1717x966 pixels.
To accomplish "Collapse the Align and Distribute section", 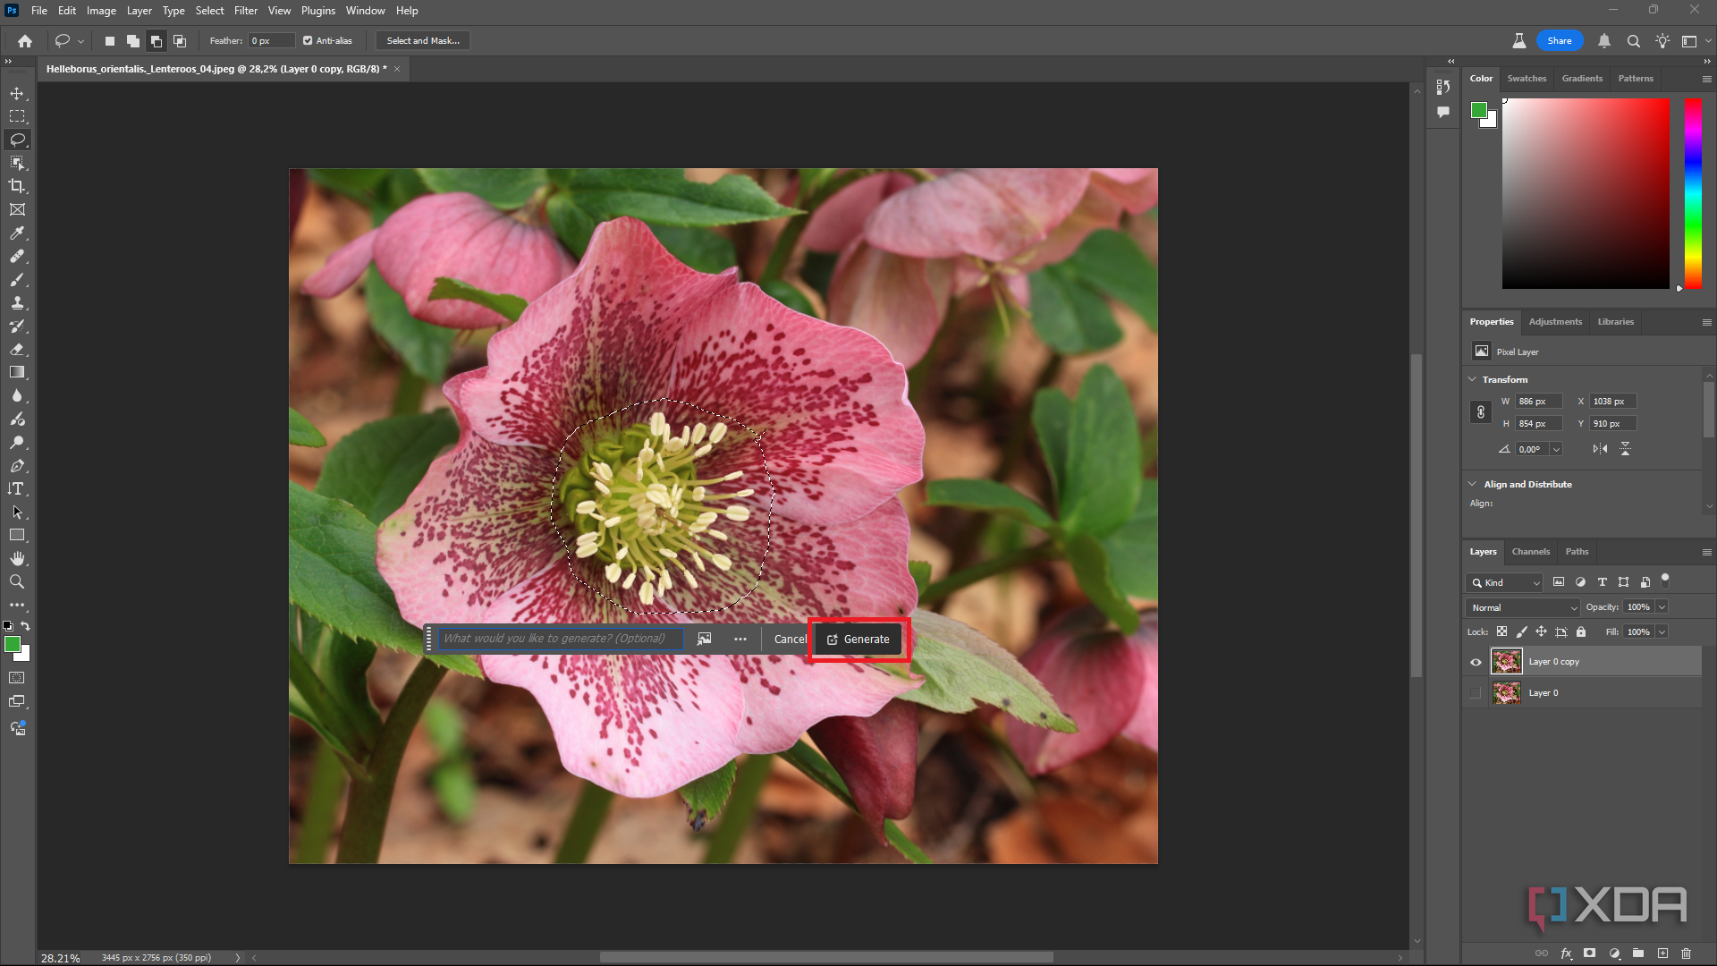I will tap(1473, 484).
